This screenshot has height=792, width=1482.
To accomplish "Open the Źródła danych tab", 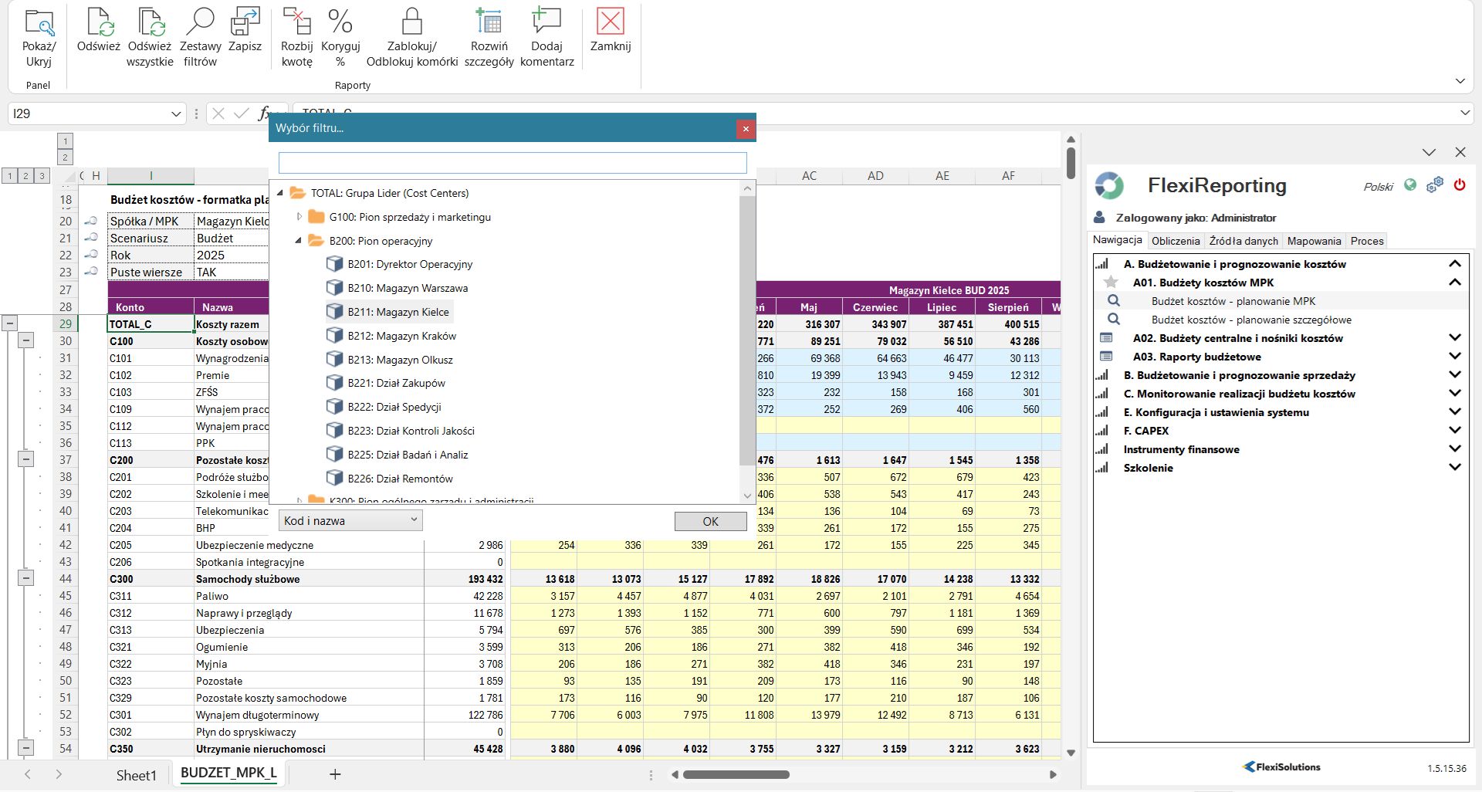I will click(x=1243, y=241).
